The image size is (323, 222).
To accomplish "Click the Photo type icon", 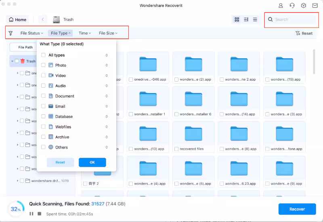I will [51, 65].
